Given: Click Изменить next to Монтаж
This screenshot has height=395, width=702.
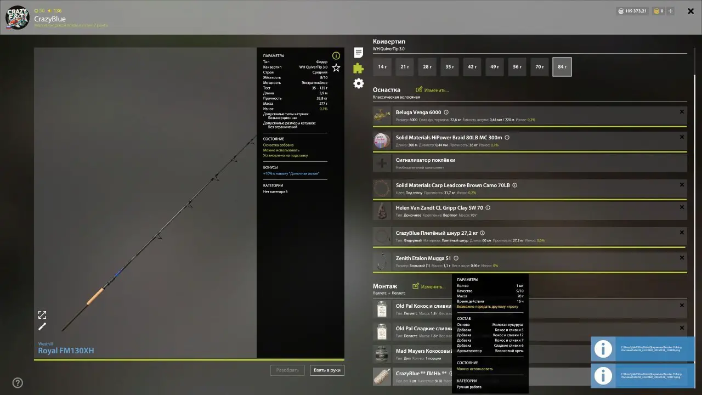Looking at the screenshot, I should (x=429, y=286).
